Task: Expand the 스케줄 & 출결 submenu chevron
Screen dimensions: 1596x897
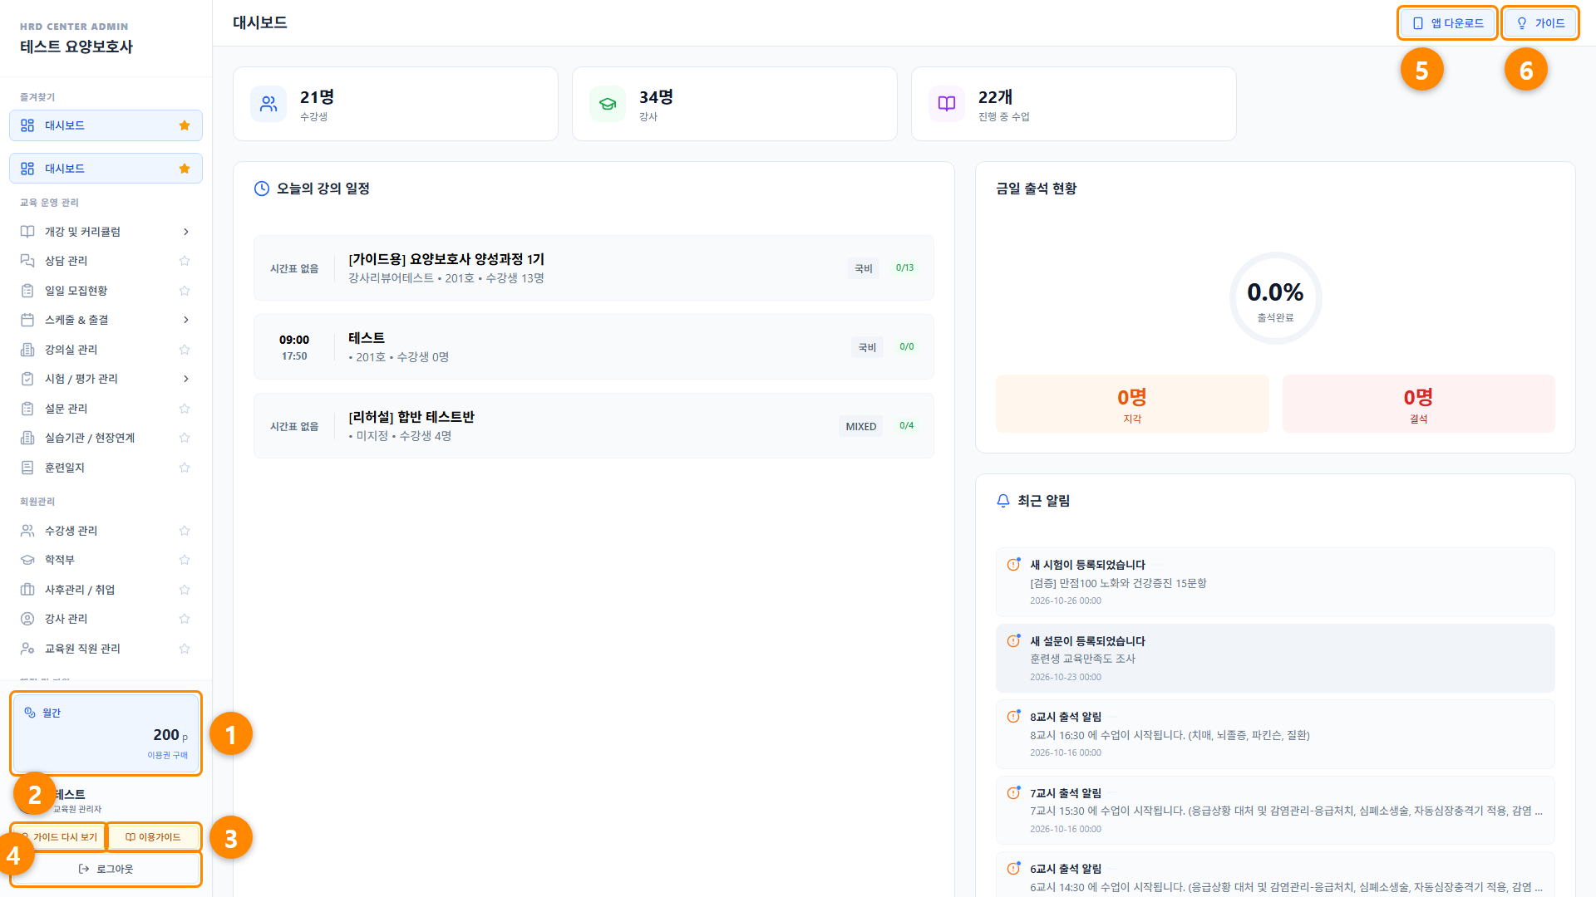Action: pos(185,320)
